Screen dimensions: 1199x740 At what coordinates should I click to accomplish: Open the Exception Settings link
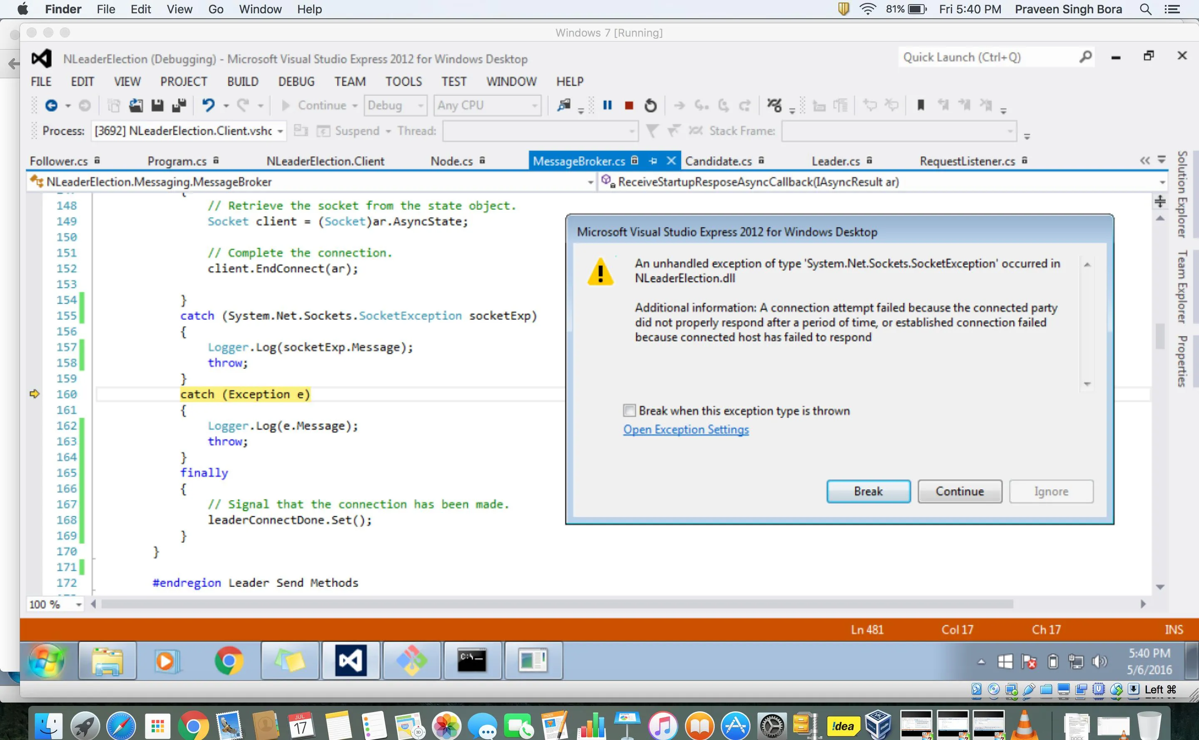[685, 429]
